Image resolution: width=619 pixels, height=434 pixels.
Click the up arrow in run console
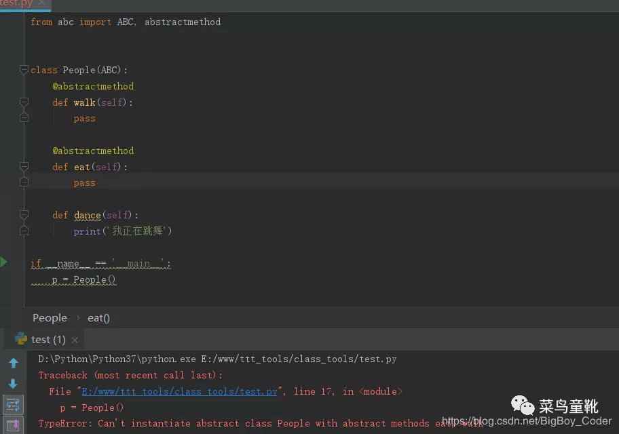(x=13, y=363)
